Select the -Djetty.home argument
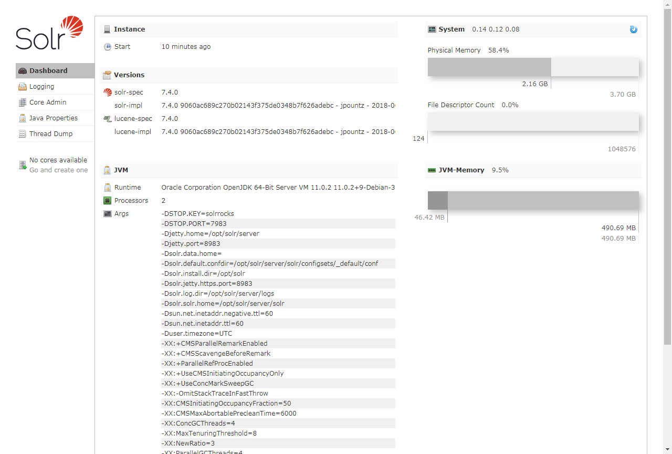Image resolution: width=672 pixels, height=454 pixels. click(x=211, y=234)
